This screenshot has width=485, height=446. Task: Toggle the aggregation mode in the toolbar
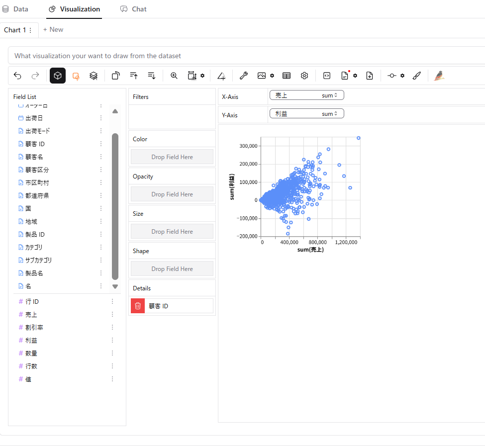(76, 75)
